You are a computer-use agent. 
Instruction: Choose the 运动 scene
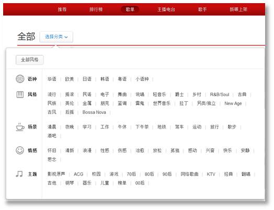(x=197, y=127)
